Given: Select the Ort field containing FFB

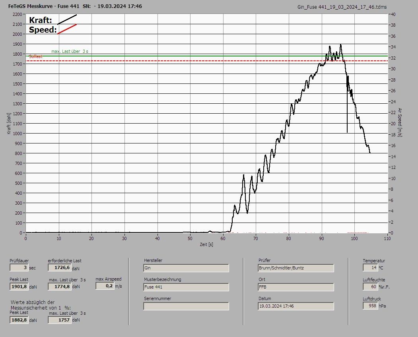Looking at the screenshot, I should (x=296, y=287).
